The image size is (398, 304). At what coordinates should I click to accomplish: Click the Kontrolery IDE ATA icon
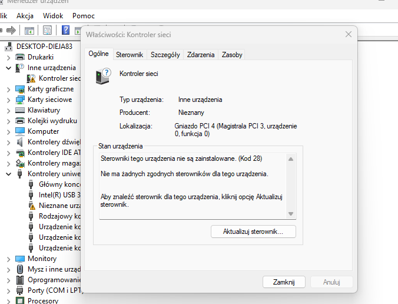20,153
